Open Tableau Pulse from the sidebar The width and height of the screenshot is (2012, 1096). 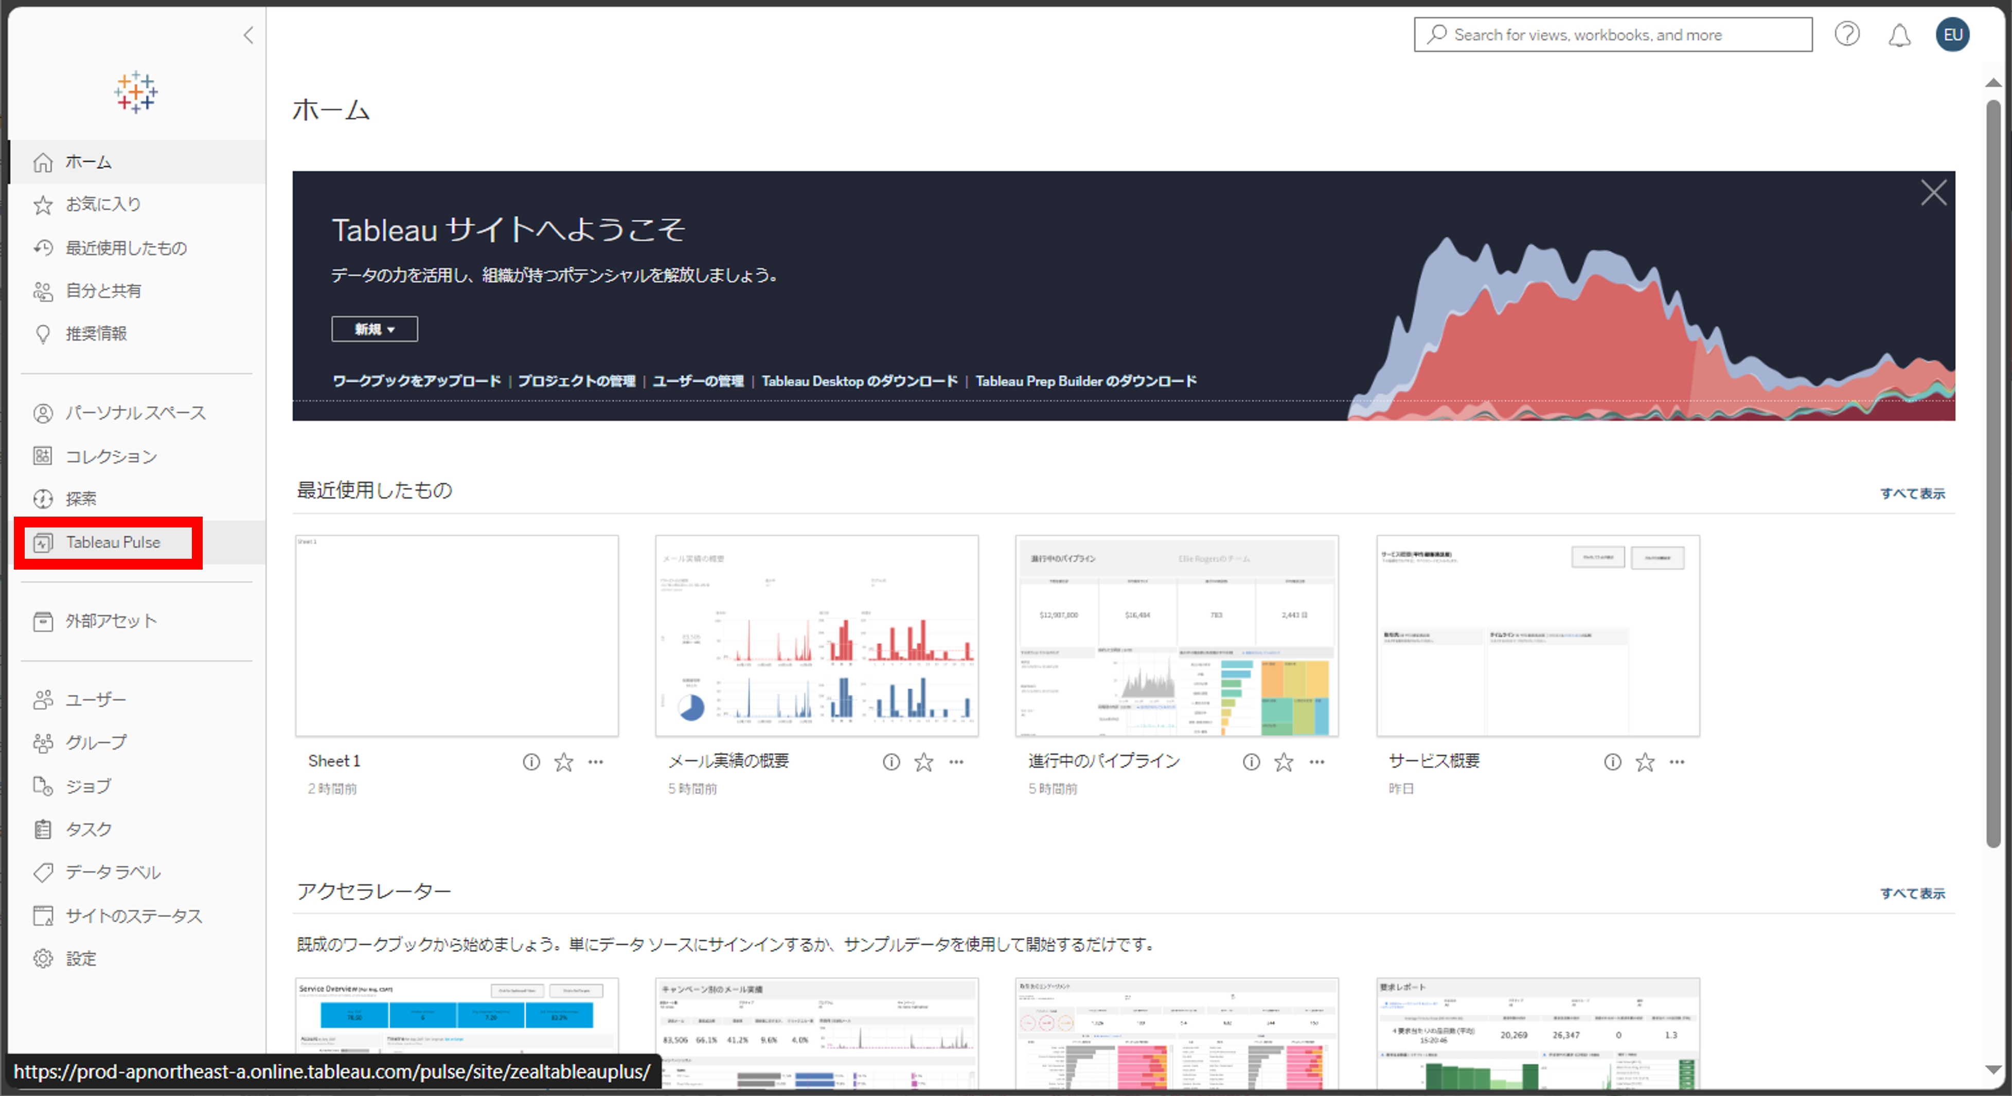pyautogui.click(x=137, y=542)
